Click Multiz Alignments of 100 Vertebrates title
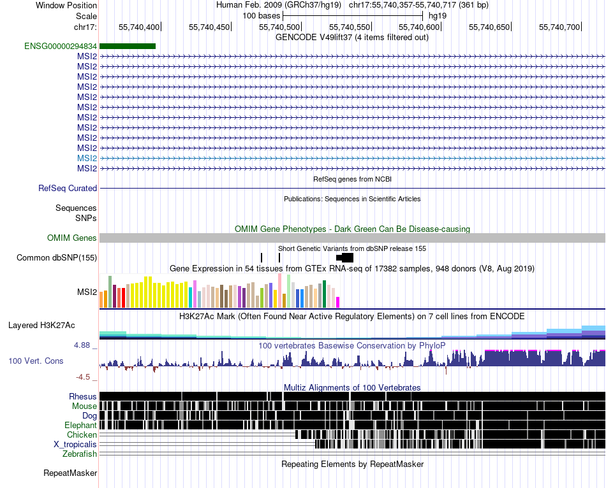606x488 pixels. coord(352,387)
